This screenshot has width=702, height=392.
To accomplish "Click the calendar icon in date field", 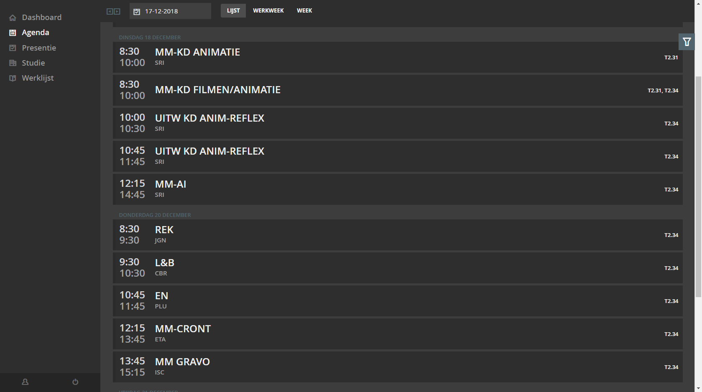I will pyautogui.click(x=137, y=12).
